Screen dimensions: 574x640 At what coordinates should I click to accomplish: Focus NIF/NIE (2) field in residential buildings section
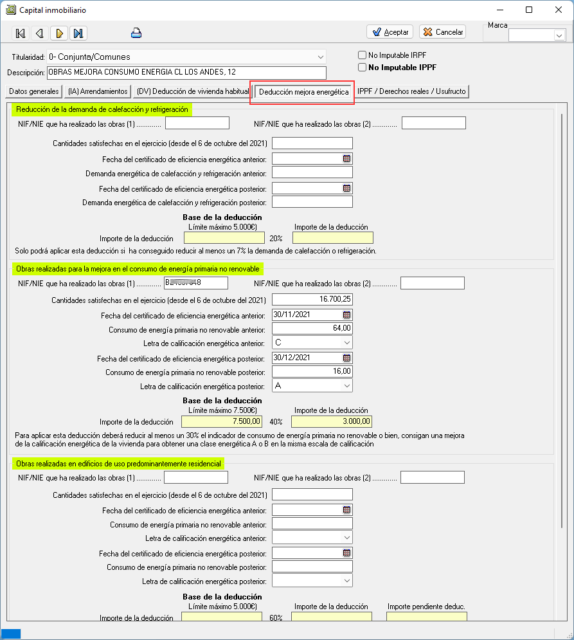[433, 477]
